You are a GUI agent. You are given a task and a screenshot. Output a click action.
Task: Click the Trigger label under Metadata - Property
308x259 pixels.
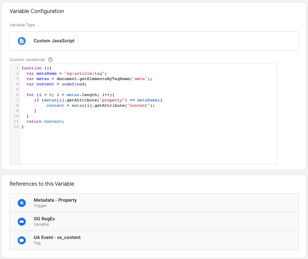coord(40,206)
